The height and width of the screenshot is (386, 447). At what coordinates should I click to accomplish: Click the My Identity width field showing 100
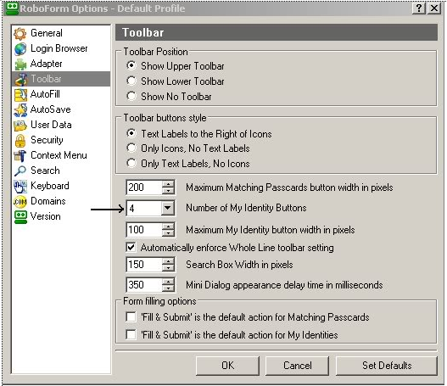[144, 230]
